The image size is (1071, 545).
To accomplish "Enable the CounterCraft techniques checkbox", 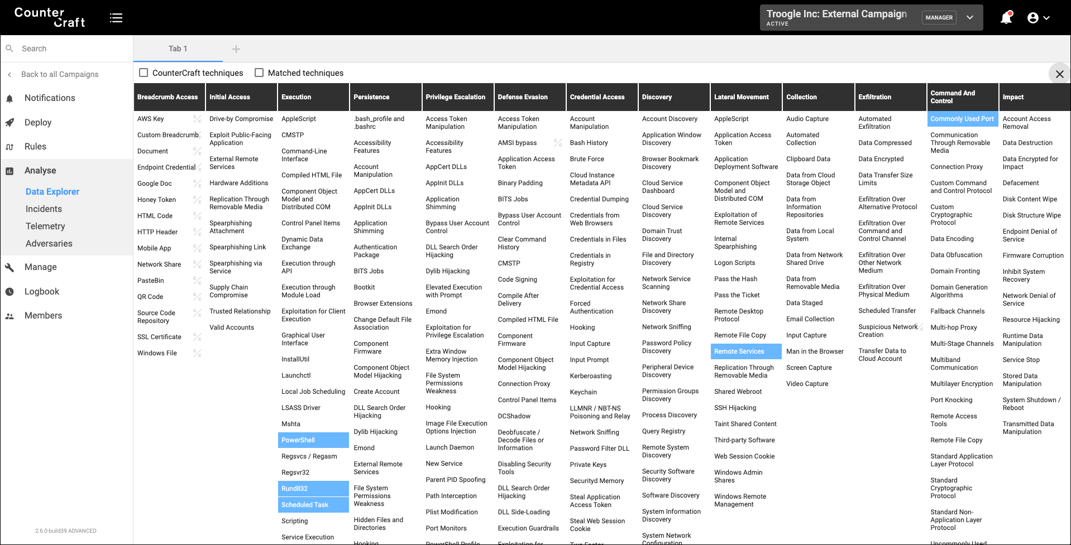I will pyautogui.click(x=144, y=73).
